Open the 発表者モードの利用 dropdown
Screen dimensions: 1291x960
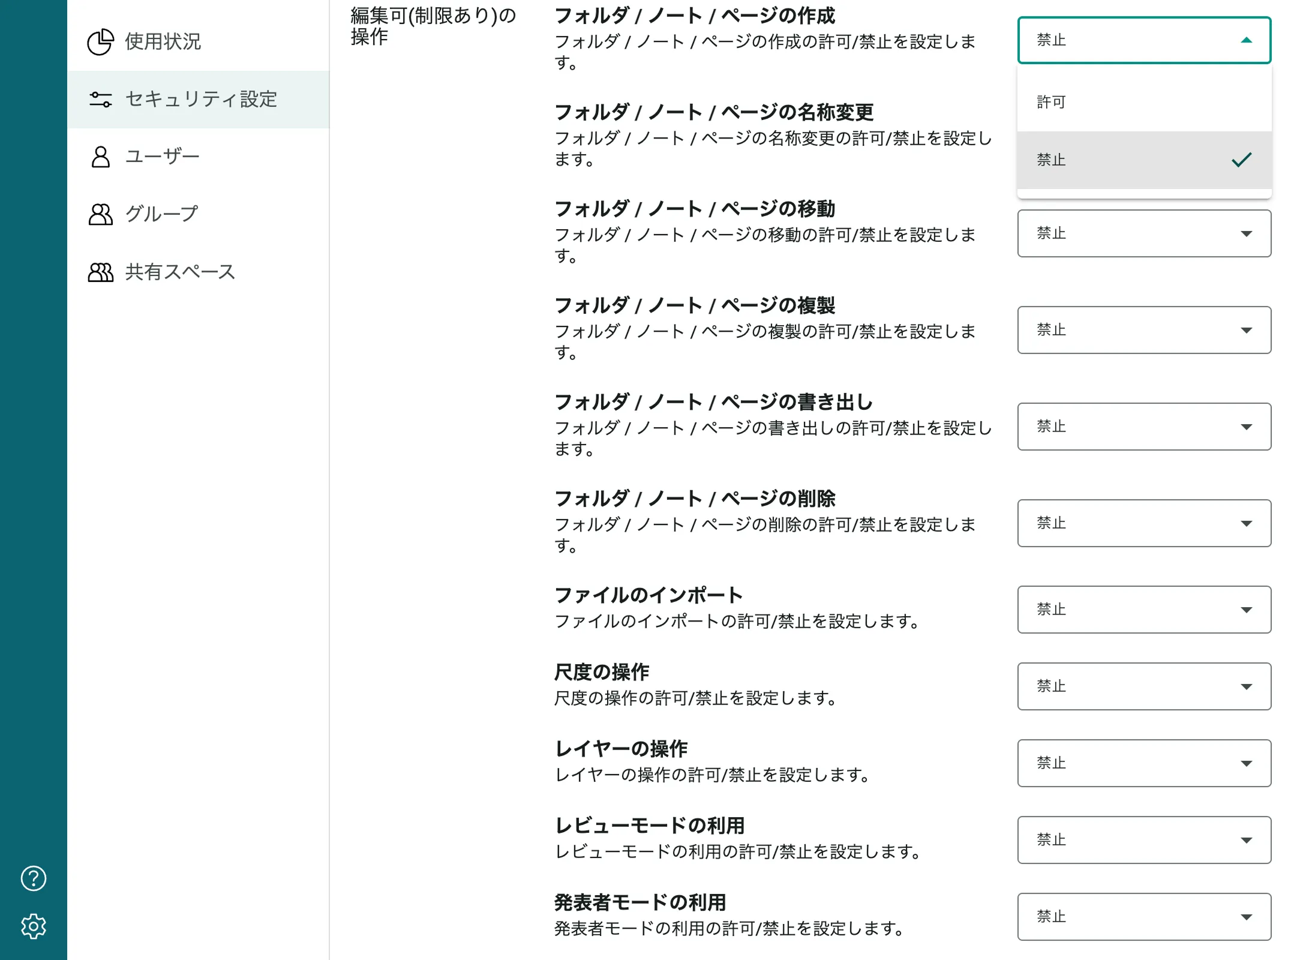(1144, 917)
